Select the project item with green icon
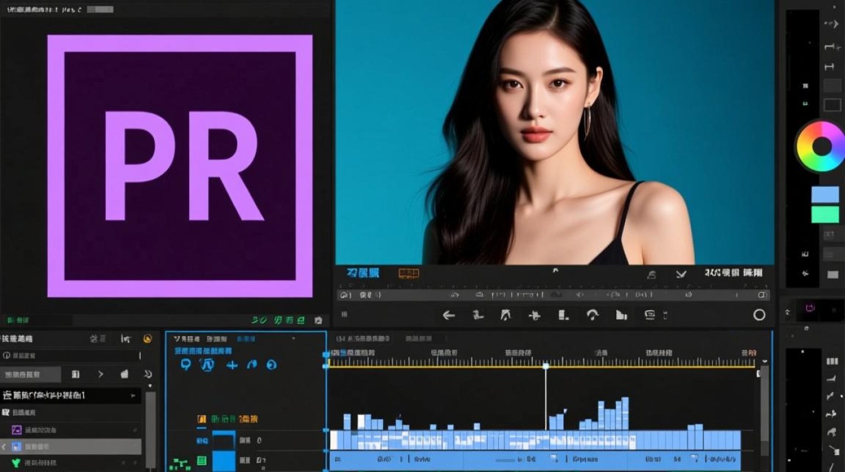The height and width of the screenshot is (472, 845). coord(70,463)
